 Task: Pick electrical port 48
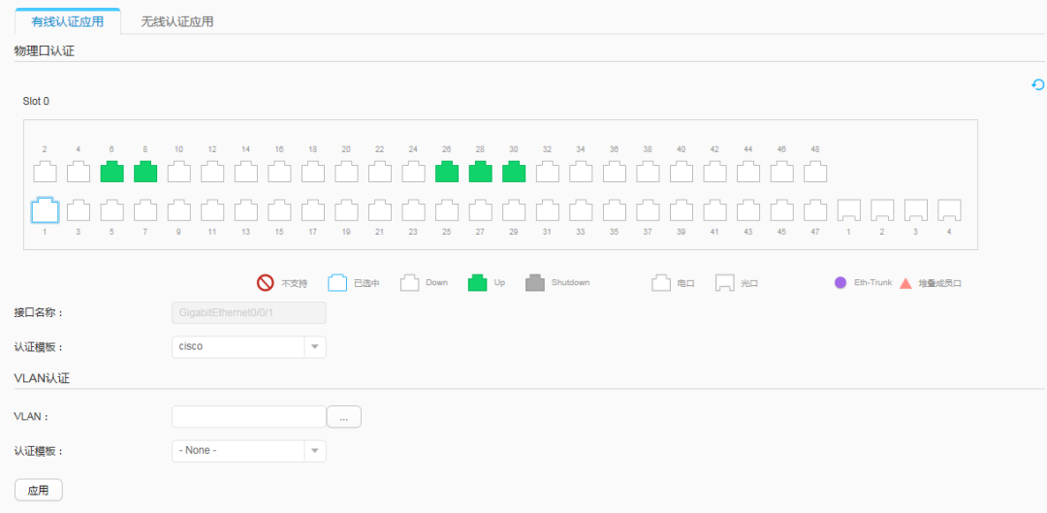click(x=815, y=172)
